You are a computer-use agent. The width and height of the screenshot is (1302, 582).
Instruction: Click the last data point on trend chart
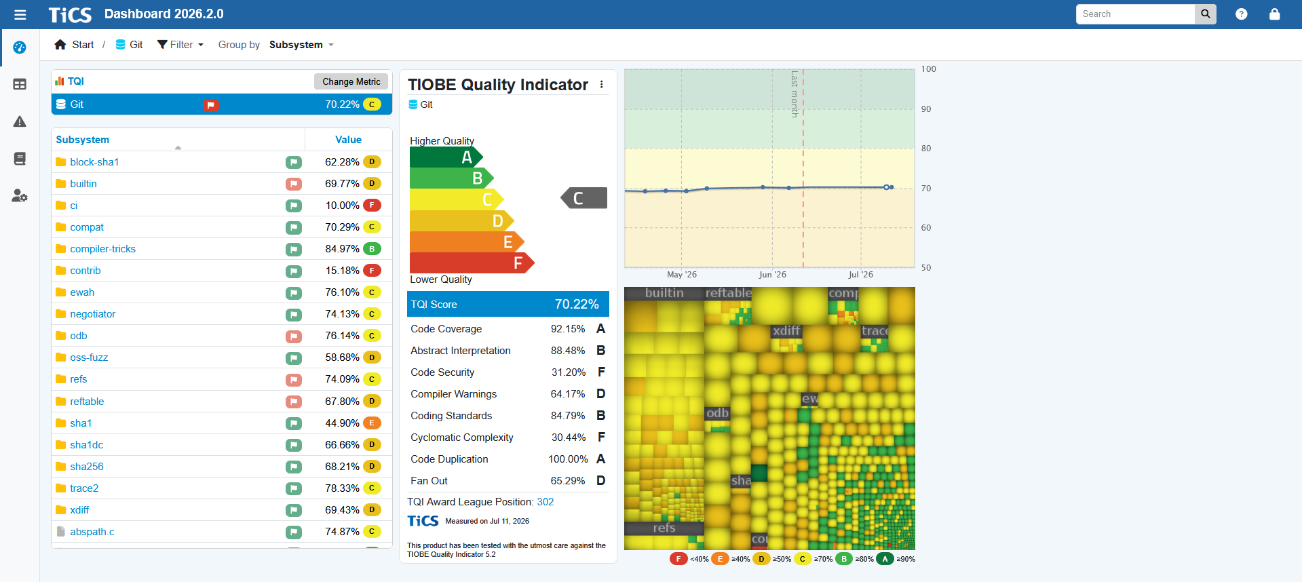click(891, 187)
